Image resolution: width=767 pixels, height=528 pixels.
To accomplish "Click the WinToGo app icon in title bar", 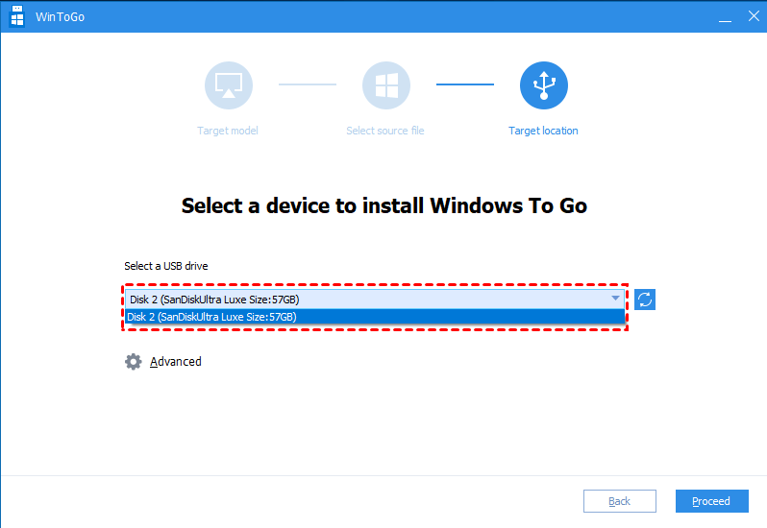I will (16, 15).
